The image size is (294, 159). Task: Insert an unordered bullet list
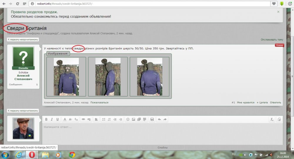(103, 119)
